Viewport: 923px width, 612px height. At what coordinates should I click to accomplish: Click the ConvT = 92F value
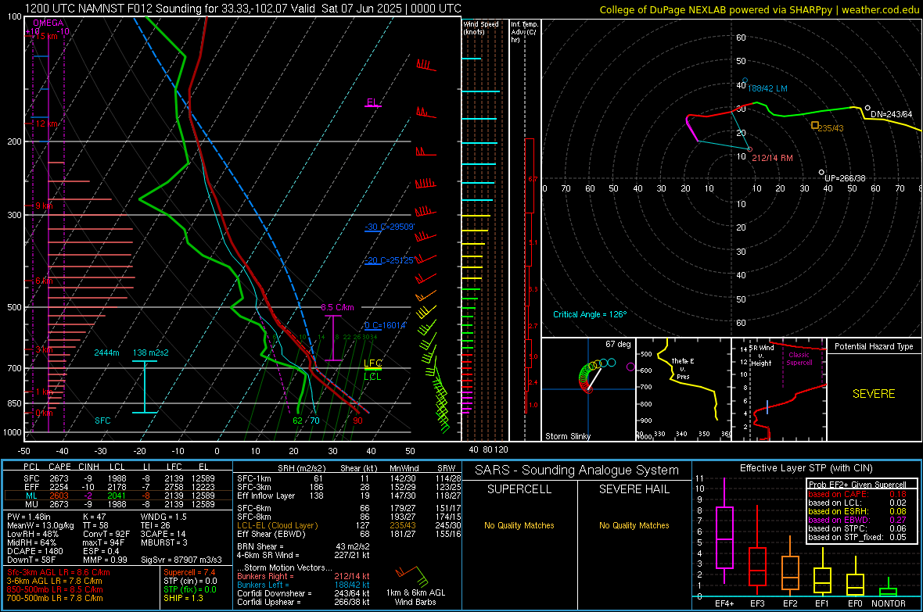pyautogui.click(x=106, y=534)
